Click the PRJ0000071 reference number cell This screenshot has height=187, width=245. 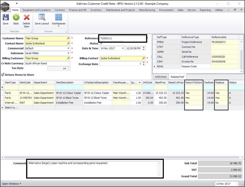(225, 42)
